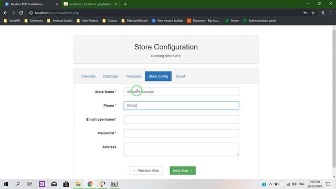Switch to the localhost phpMyAdmin tab
336x189 pixels.
tap(90, 4)
